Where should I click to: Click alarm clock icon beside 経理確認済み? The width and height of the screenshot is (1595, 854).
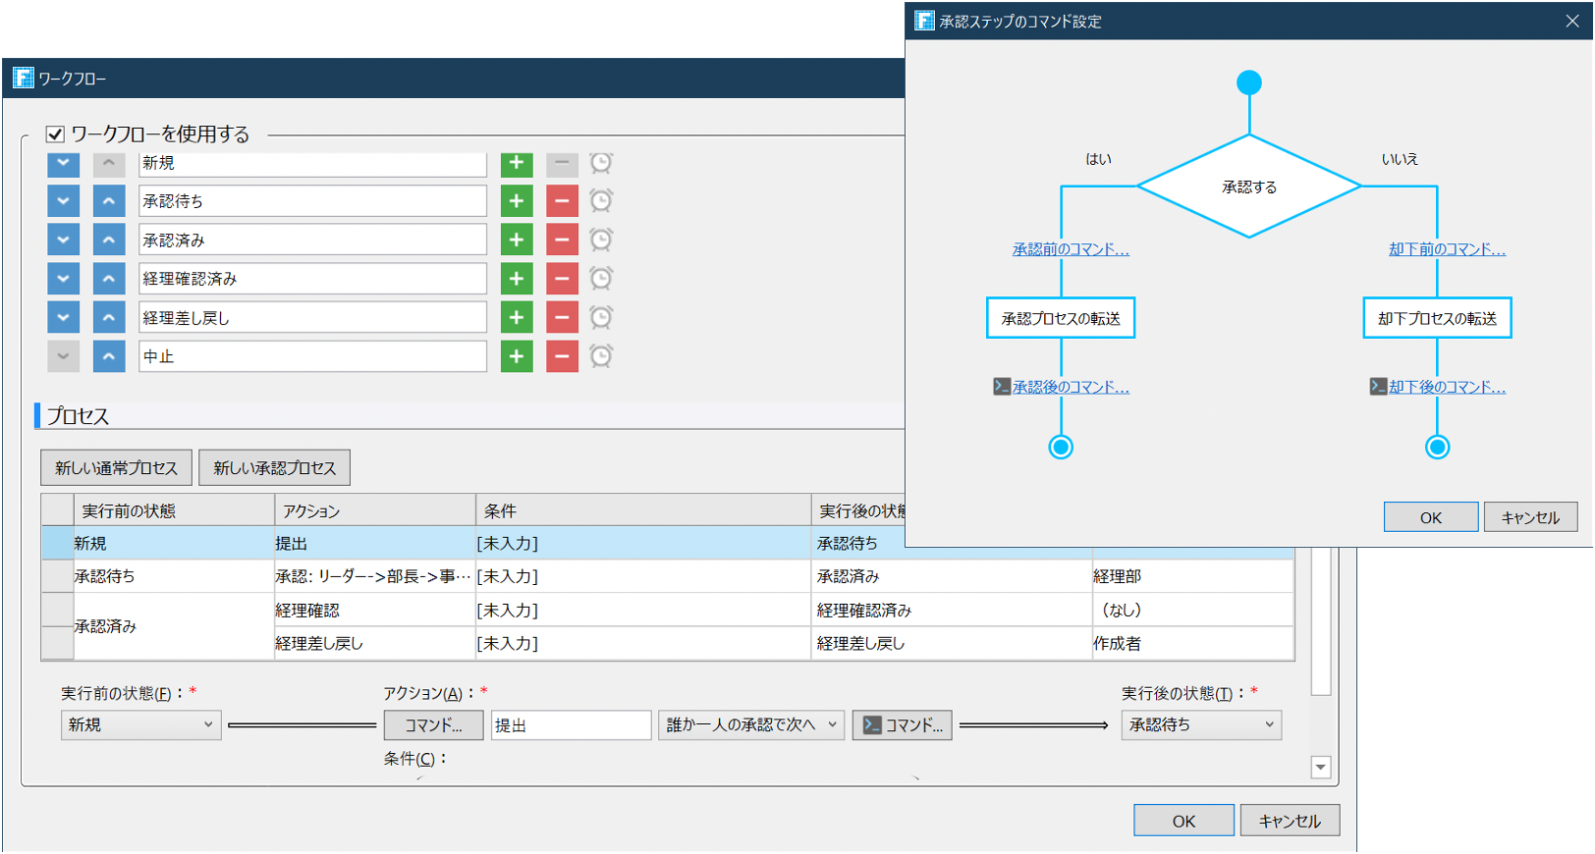point(601,279)
